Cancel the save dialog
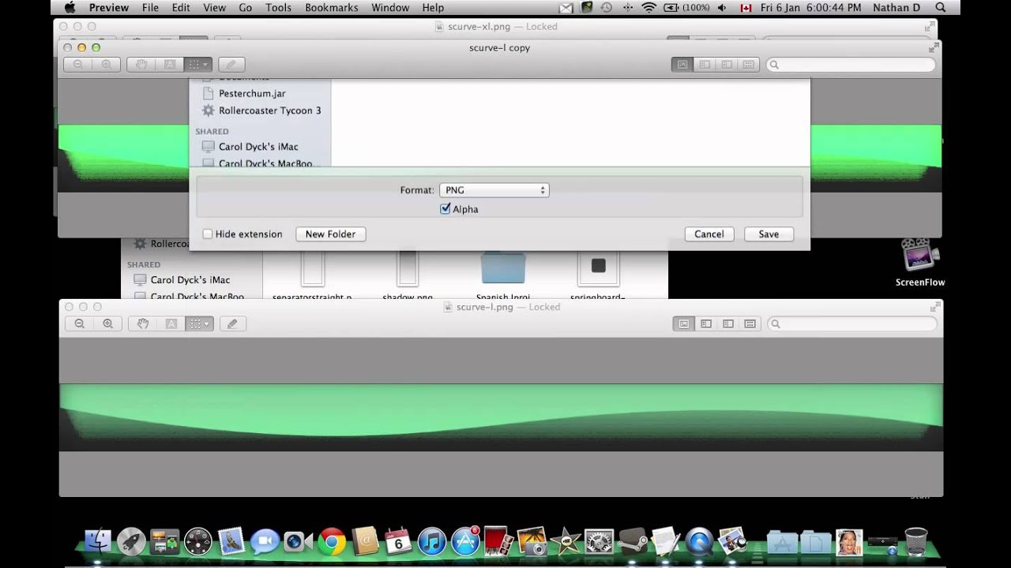 coord(709,234)
